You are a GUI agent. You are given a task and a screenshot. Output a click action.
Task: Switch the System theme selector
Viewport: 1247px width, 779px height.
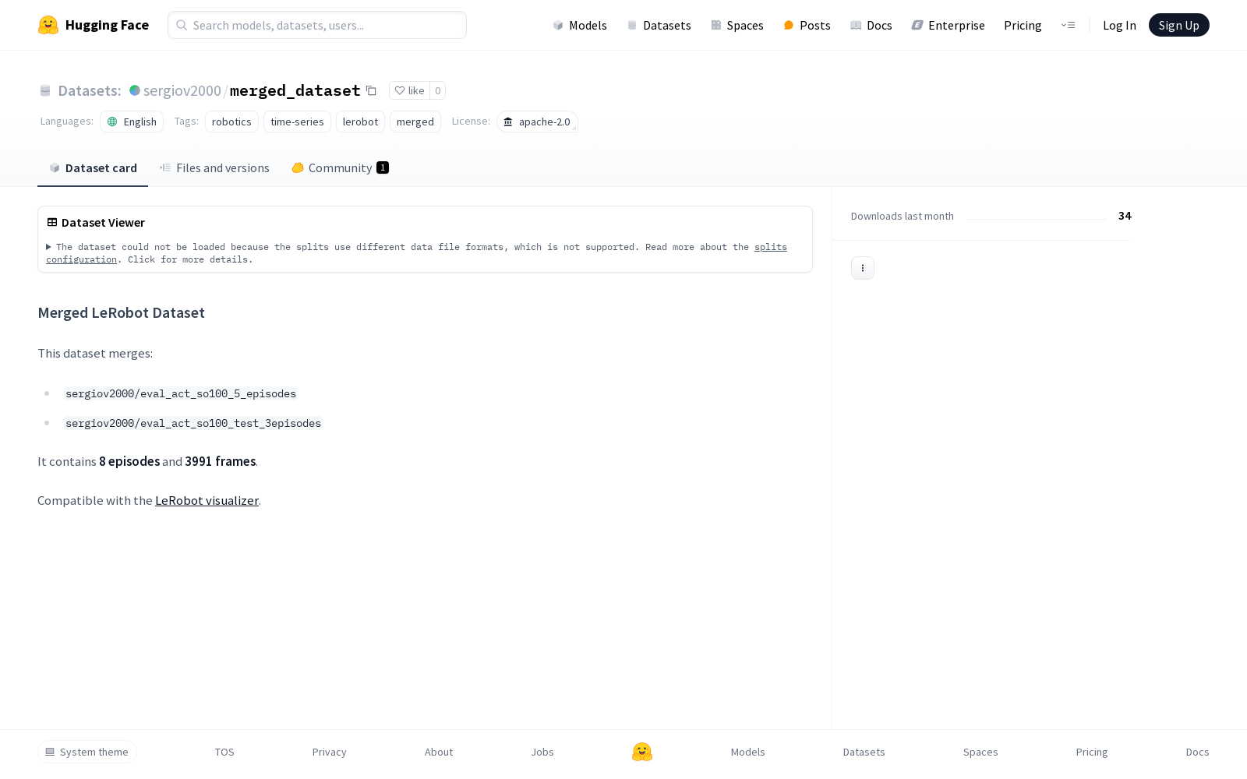tap(87, 752)
